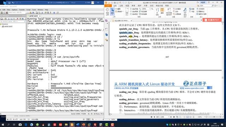Go to next page in Foxit
The width and height of the screenshot is (226, 127).
point(171,117)
